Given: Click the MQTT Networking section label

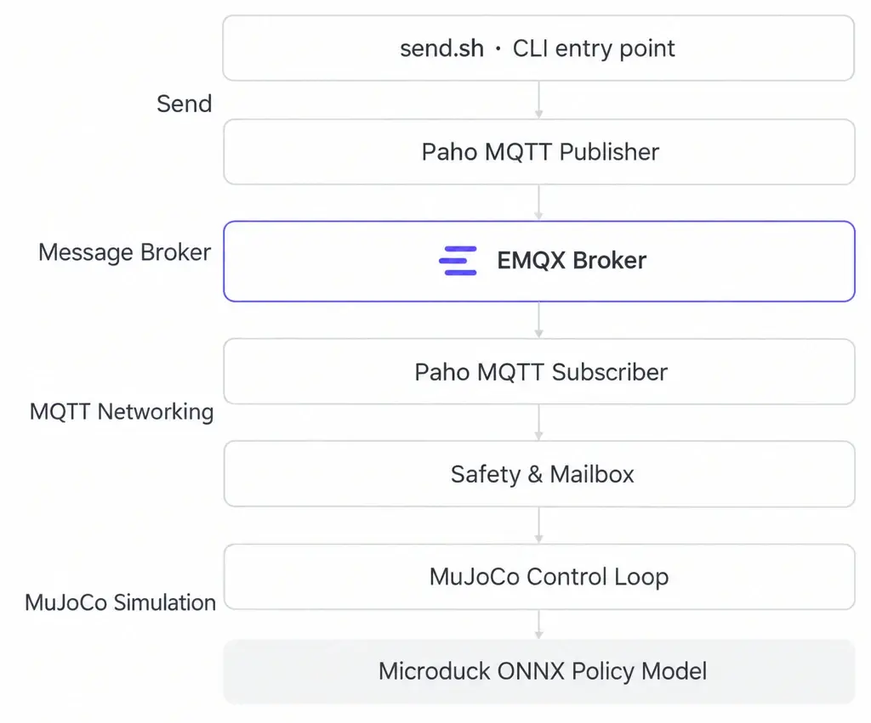Looking at the screenshot, I should click(122, 412).
